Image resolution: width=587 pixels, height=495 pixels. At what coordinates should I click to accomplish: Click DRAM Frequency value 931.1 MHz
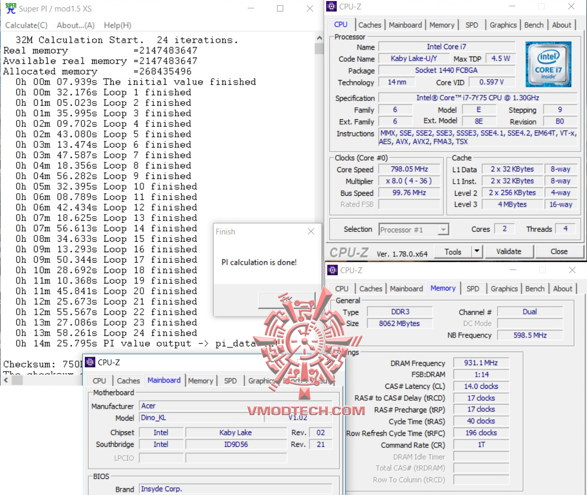pos(481,363)
